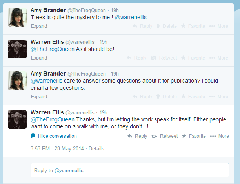Screen dimensions: 240x184
Task: Open the tweet Details link
Action: point(96,148)
